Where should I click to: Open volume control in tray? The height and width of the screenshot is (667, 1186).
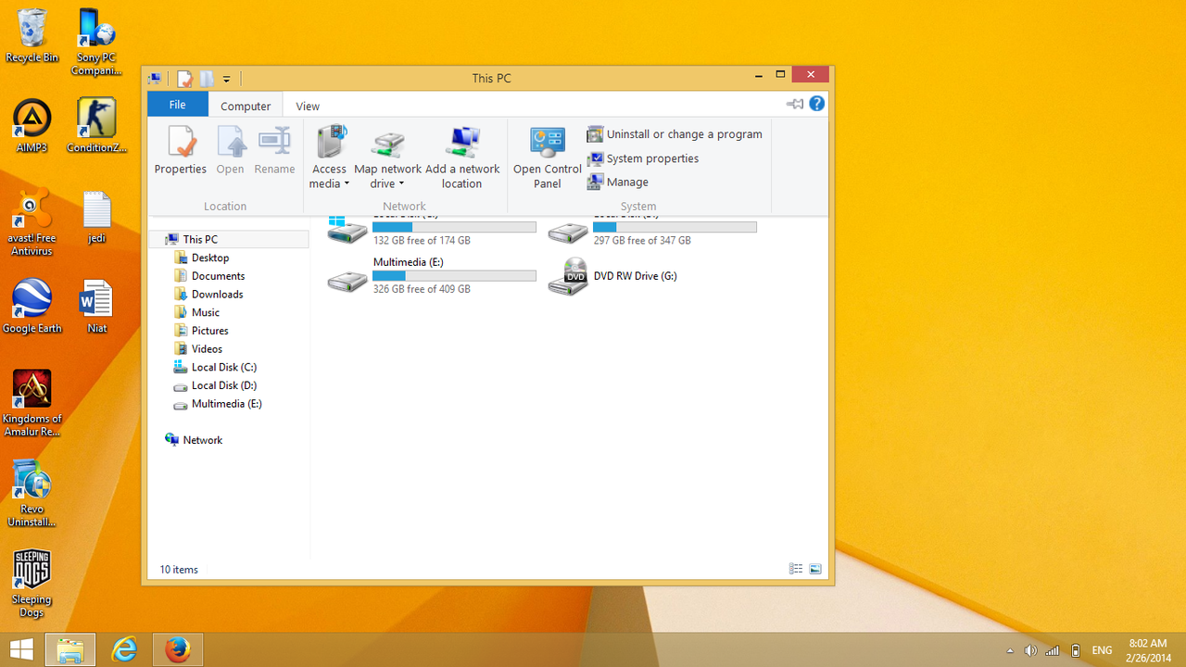pyautogui.click(x=1030, y=650)
